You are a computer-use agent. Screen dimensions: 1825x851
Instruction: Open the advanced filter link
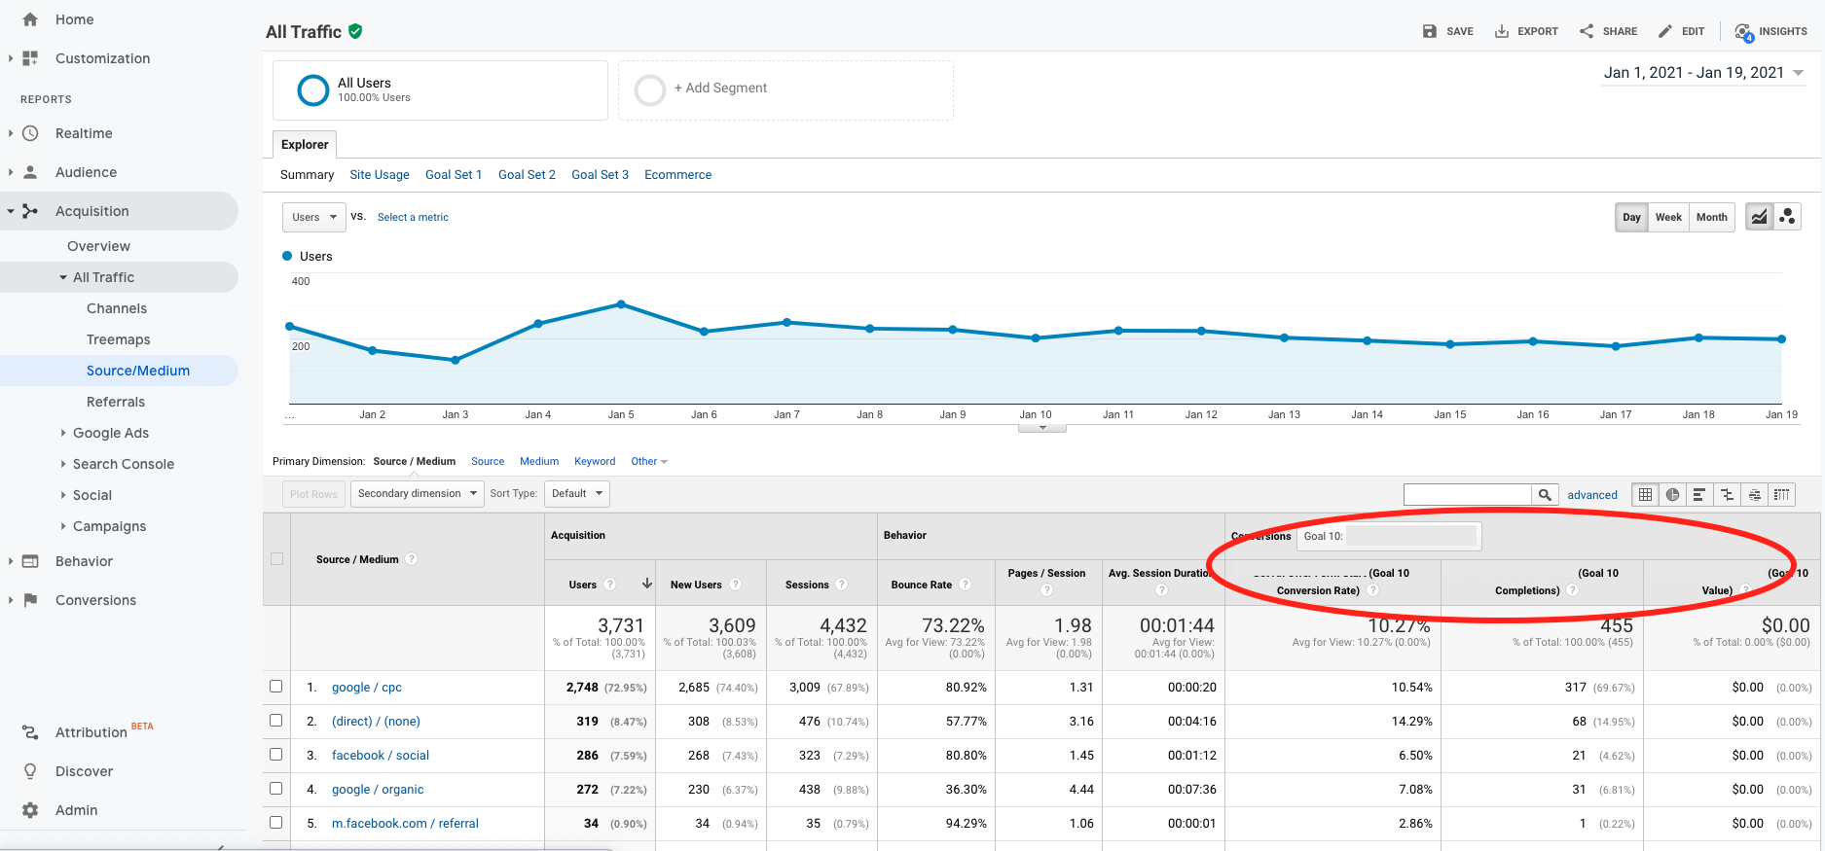(1592, 495)
